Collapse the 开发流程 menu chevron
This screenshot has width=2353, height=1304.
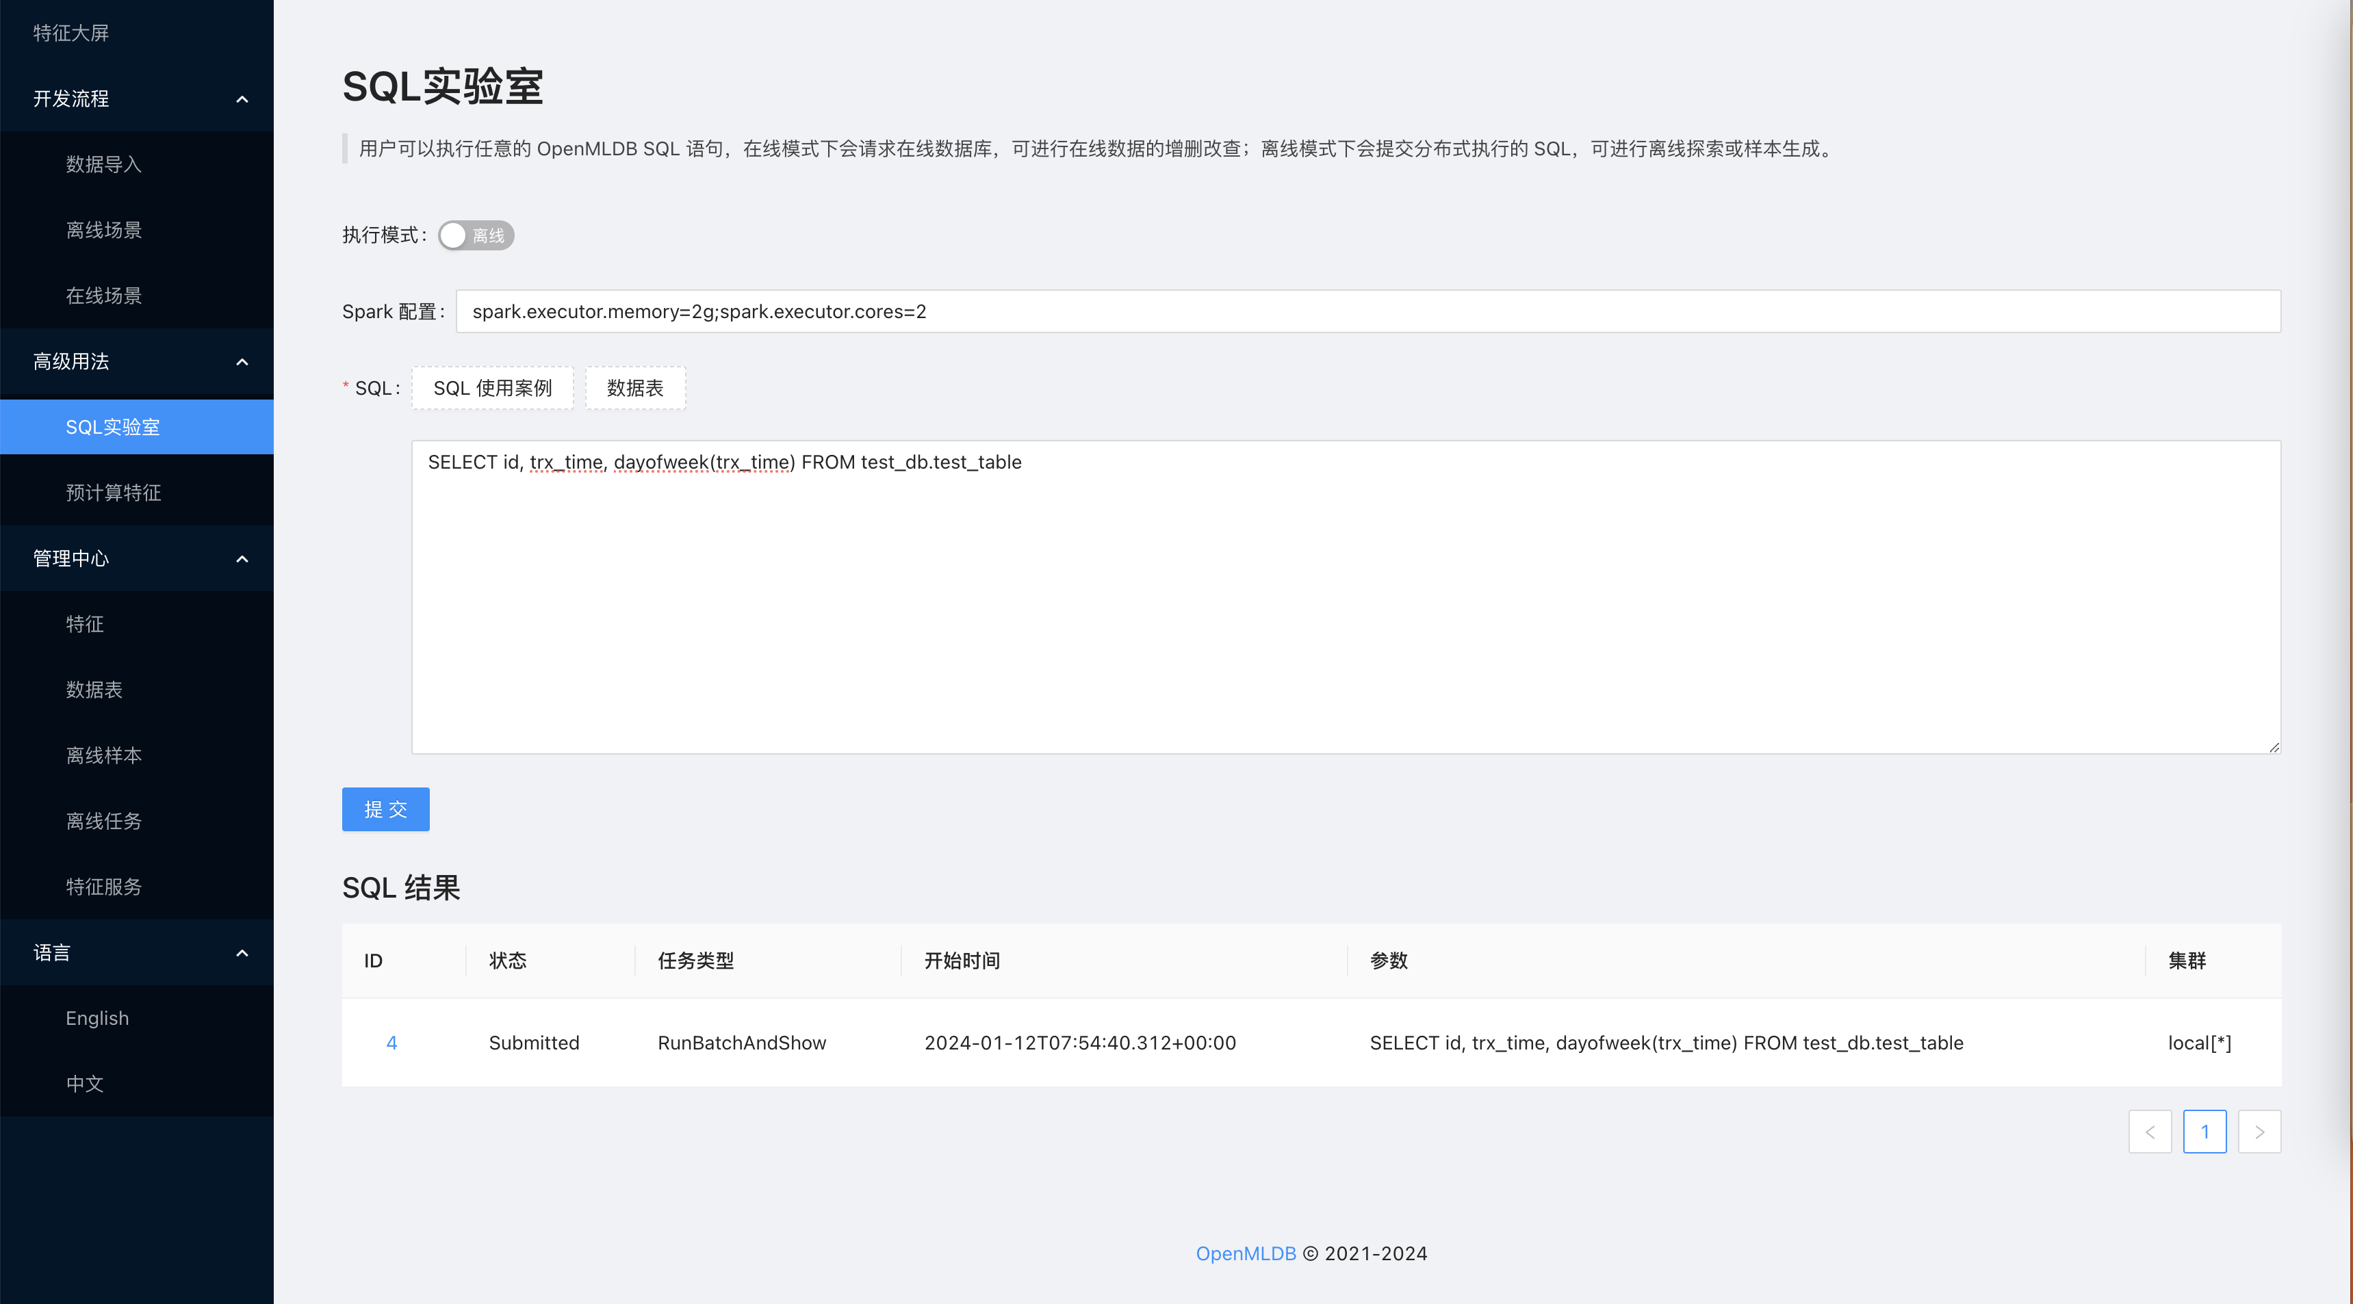pyautogui.click(x=242, y=99)
